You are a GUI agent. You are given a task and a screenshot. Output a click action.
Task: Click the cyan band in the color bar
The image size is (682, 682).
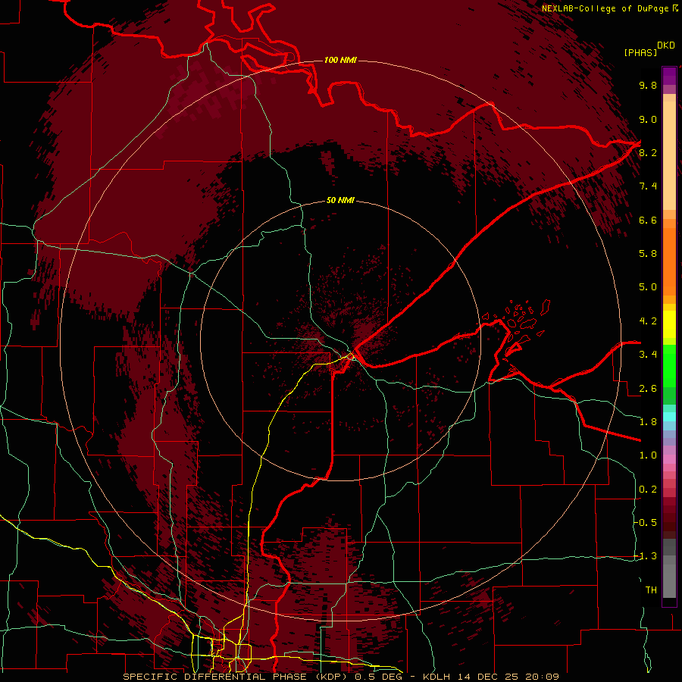pyautogui.click(x=669, y=417)
